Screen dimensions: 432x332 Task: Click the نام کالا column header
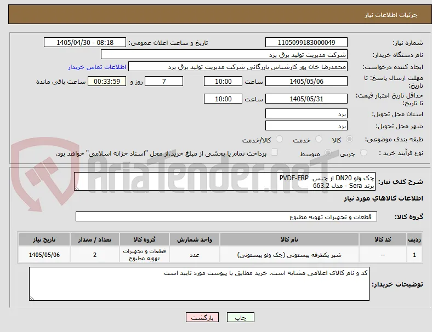click(x=289, y=239)
